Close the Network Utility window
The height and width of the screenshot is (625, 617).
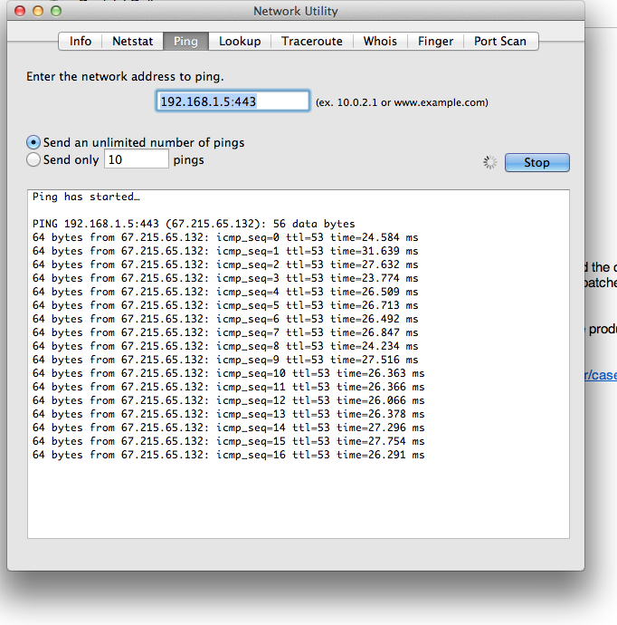(x=20, y=11)
